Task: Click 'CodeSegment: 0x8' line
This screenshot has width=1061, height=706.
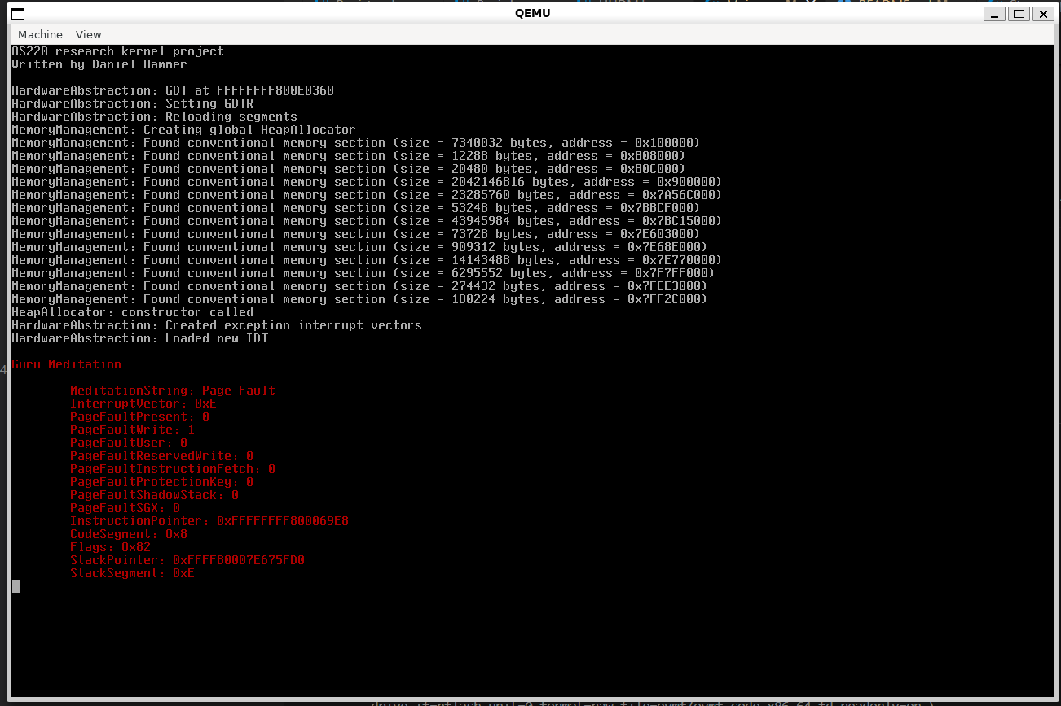Action: point(129,534)
